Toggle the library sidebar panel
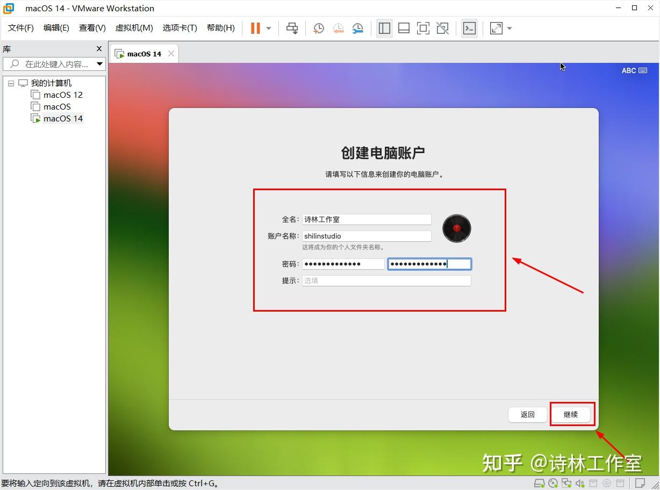The image size is (660, 490). click(384, 28)
